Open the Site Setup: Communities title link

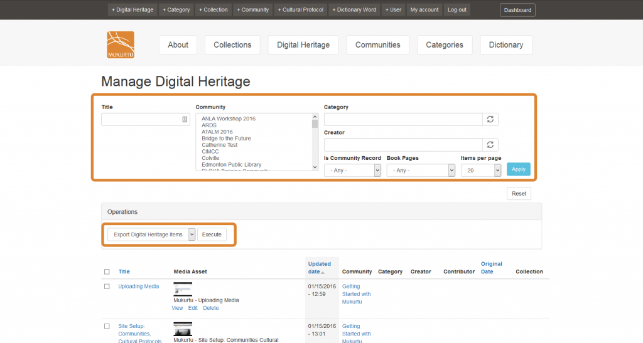[x=140, y=334]
